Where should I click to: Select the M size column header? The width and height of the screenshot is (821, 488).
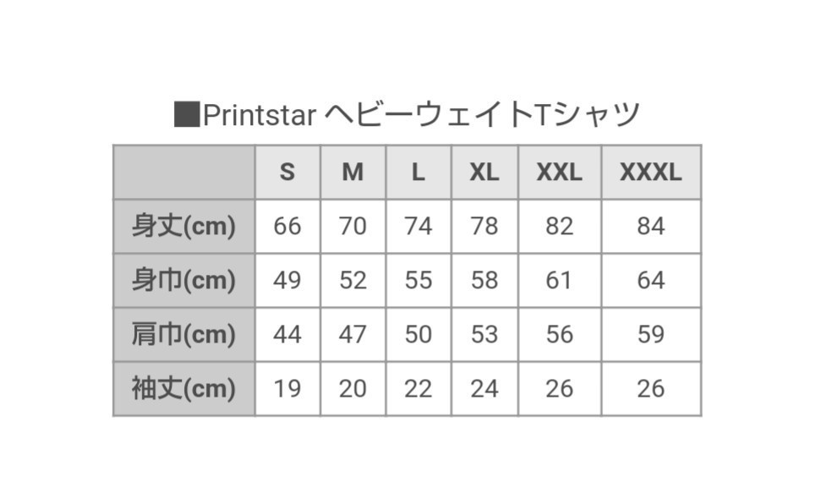(353, 173)
